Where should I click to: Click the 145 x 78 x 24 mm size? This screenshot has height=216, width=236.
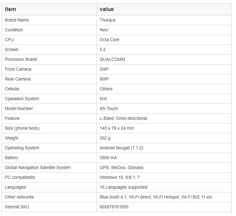pos(117,128)
